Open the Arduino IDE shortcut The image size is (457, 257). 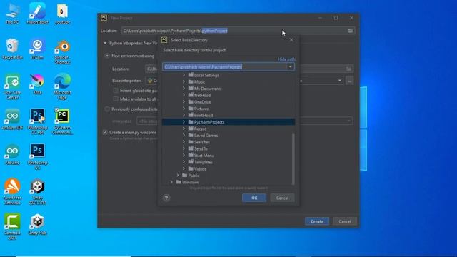click(12, 119)
